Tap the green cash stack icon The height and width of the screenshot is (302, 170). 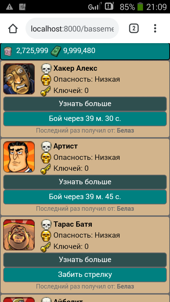pyautogui.click(x=56, y=51)
